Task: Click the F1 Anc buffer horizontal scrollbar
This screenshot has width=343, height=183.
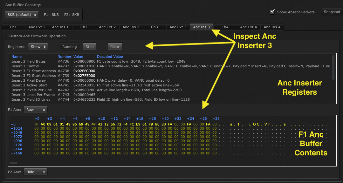Action: pos(14,163)
